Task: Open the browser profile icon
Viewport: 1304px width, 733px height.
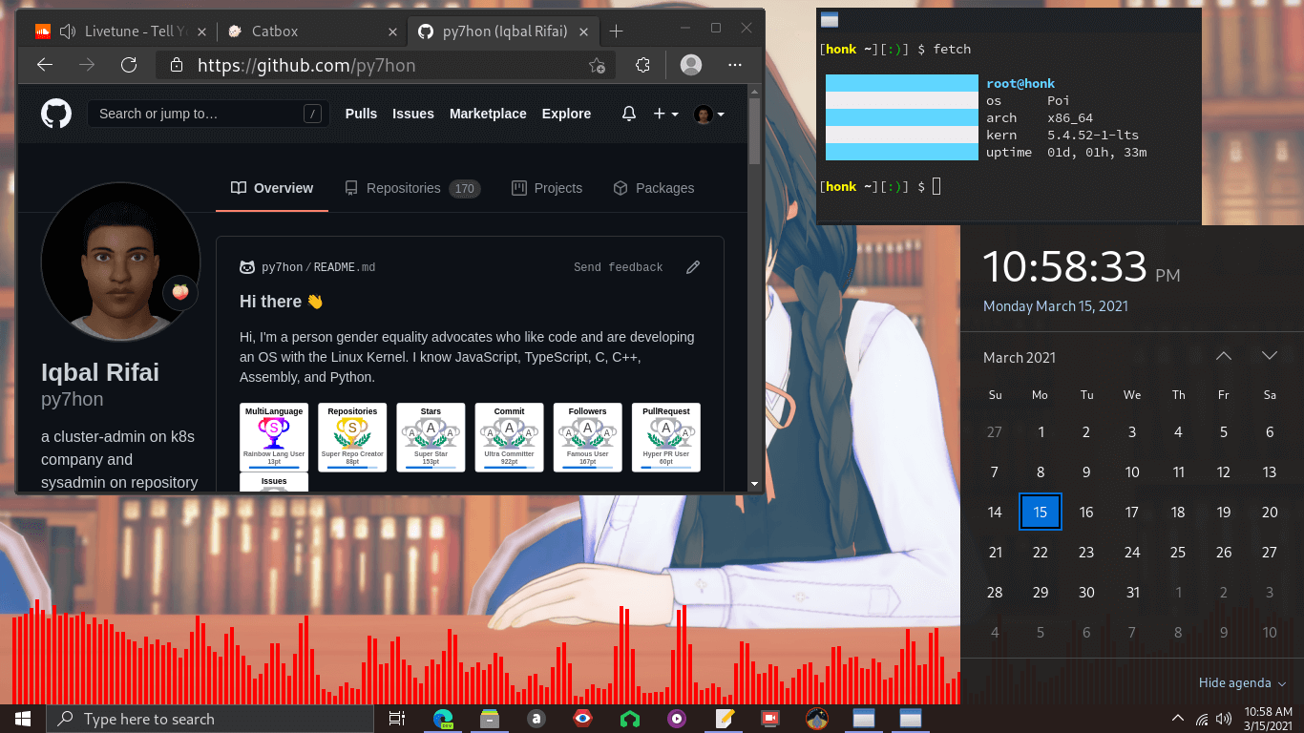Action: pyautogui.click(x=691, y=65)
